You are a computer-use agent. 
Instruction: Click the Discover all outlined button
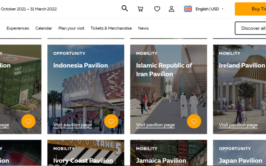click(250, 28)
